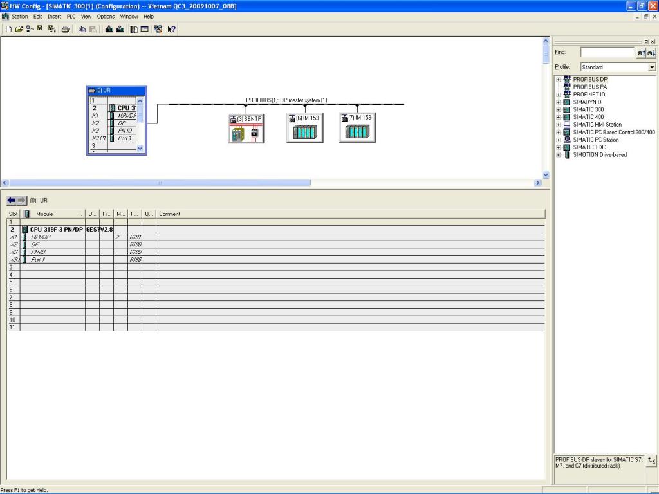Image resolution: width=659 pixels, height=494 pixels.
Task: Click the context Help arrow icon
Action: (x=171, y=29)
